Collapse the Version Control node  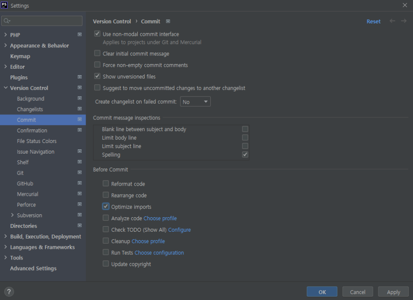coord(6,88)
